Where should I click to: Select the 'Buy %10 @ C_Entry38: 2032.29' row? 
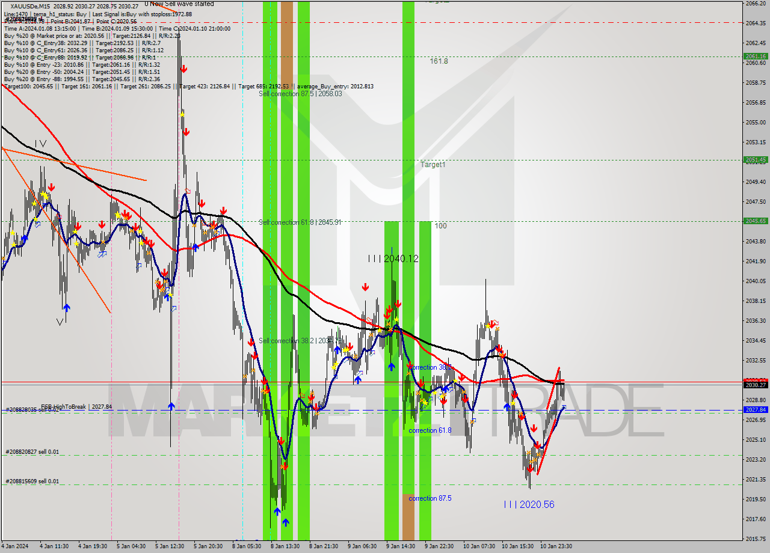pyautogui.click(x=82, y=43)
